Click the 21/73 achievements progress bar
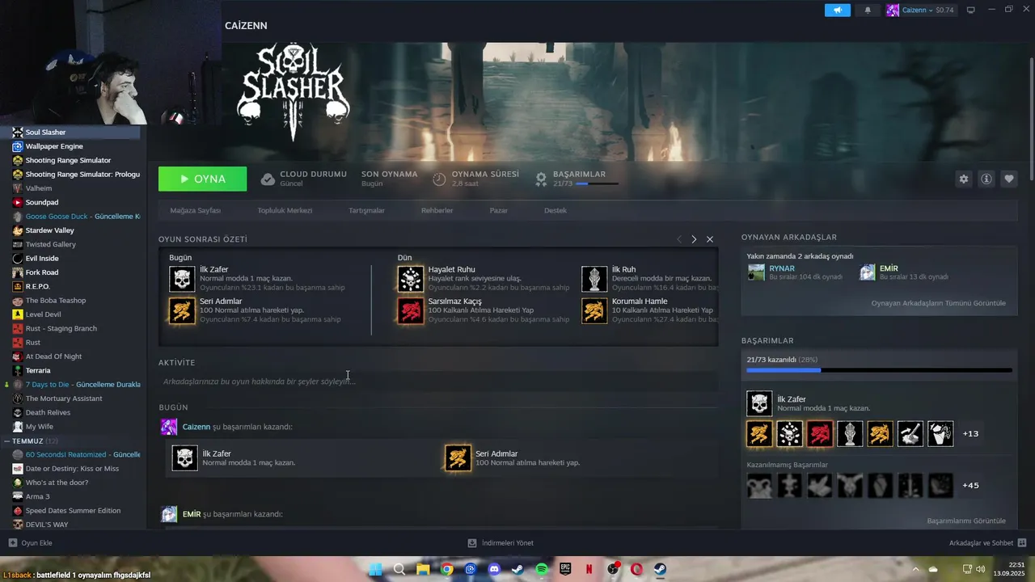 coord(879,370)
